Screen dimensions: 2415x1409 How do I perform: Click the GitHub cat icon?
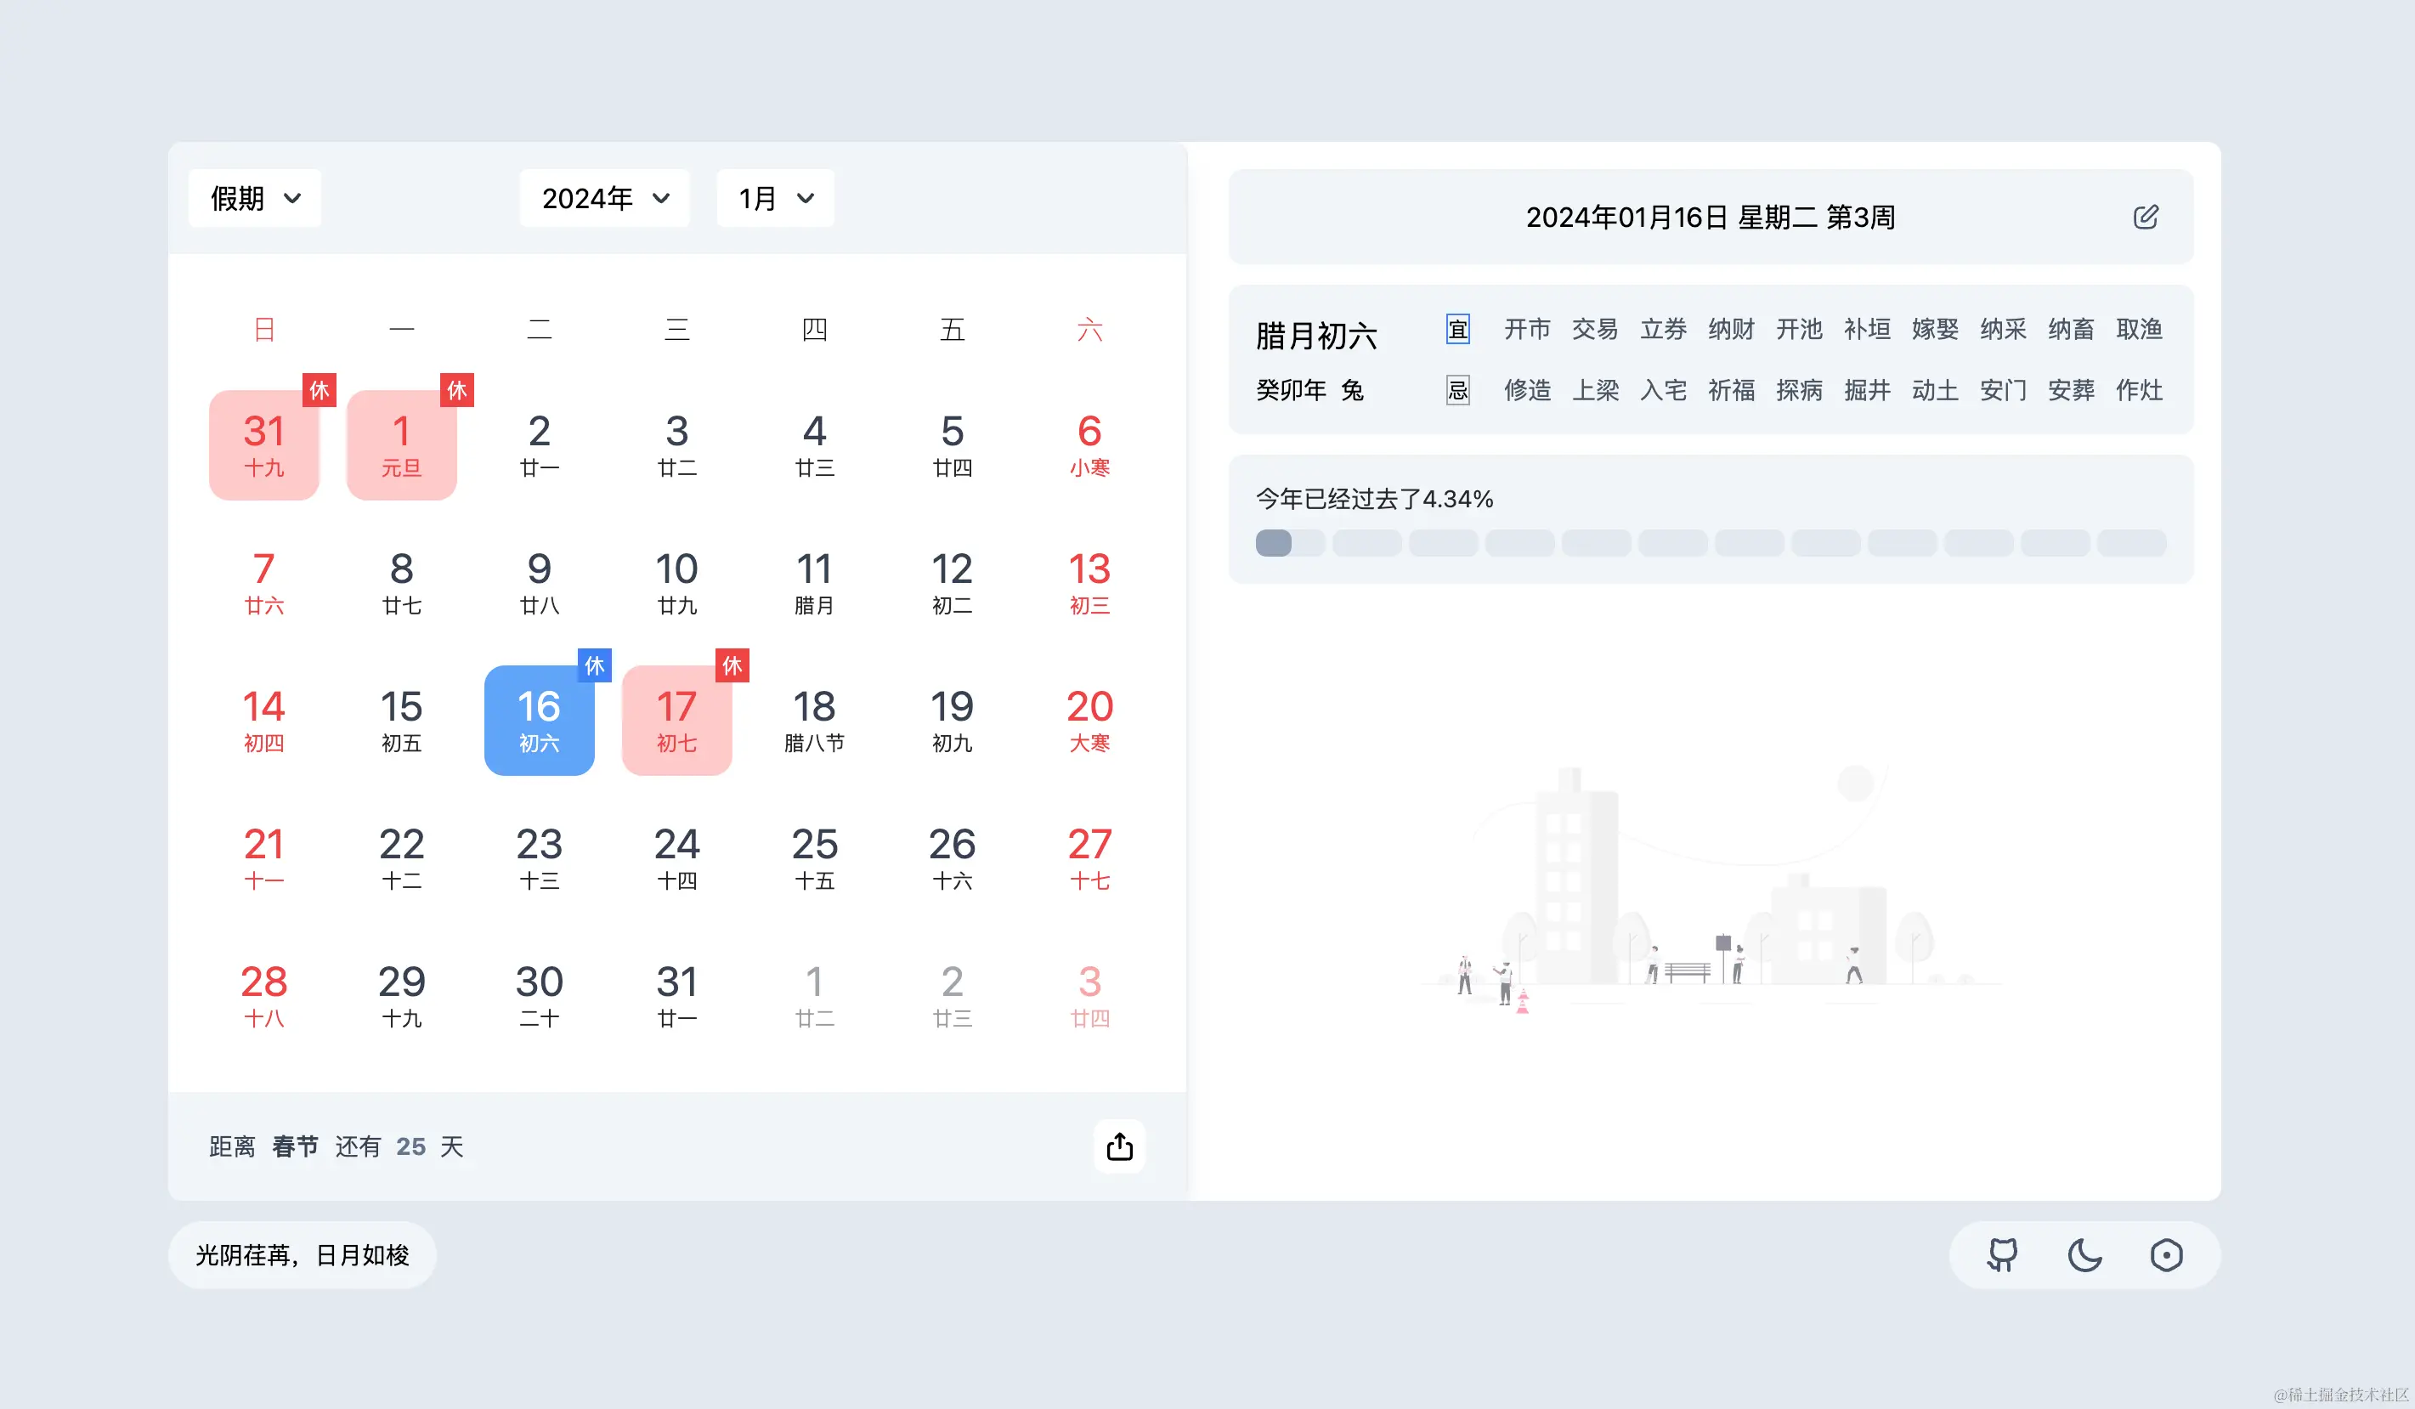tap(2002, 1254)
